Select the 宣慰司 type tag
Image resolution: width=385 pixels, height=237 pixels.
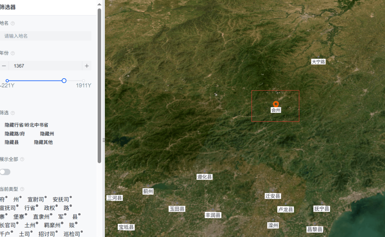[36, 199]
